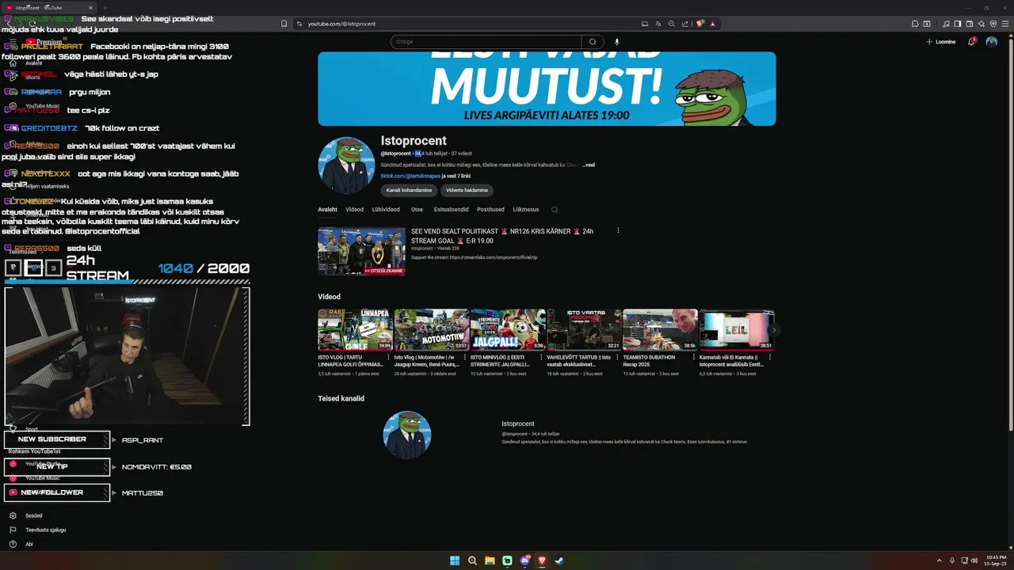Click Videote haldamine button

[467, 191]
